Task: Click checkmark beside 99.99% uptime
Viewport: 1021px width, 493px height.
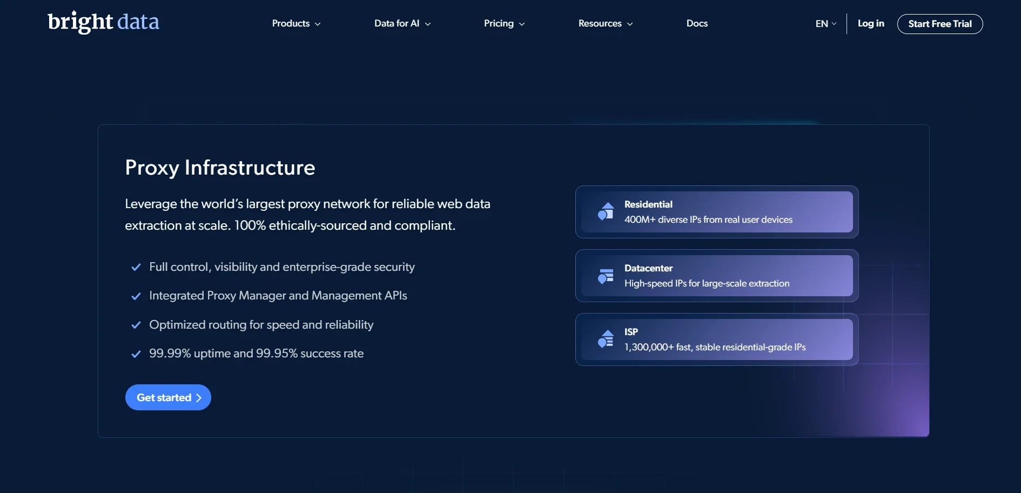Action: [x=136, y=354]
